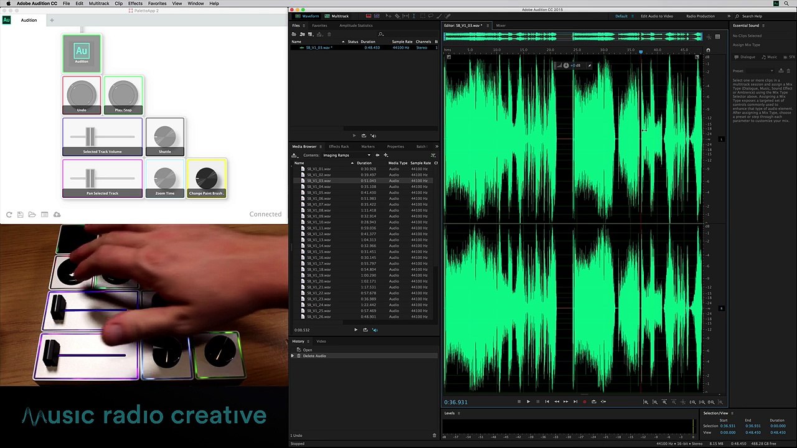Image resolution: width=797 pixels, height=448 pixels.
Task: Click the trash icon in the History panel
Action: coord(434,436)
